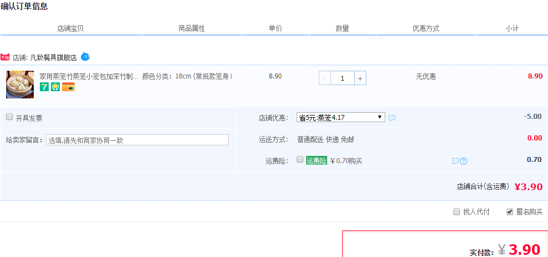Click the 颜色分类 18cm attribute text
The image size is (548, 257).
[188, 76]
